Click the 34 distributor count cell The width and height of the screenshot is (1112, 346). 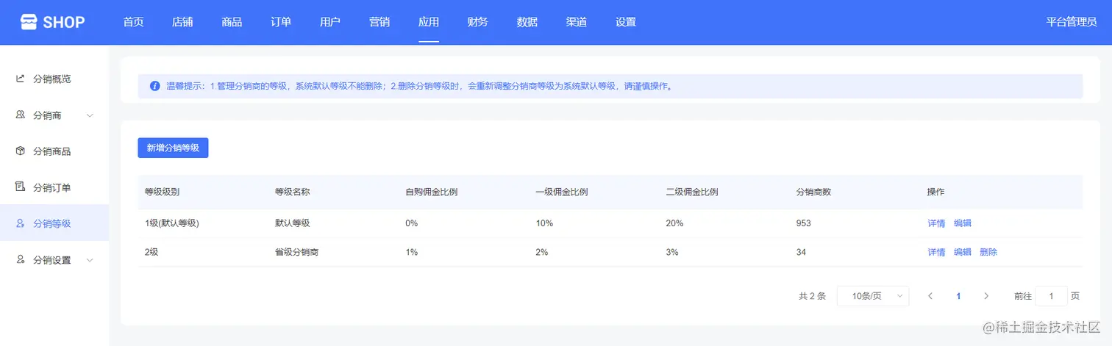click(802, 252)
